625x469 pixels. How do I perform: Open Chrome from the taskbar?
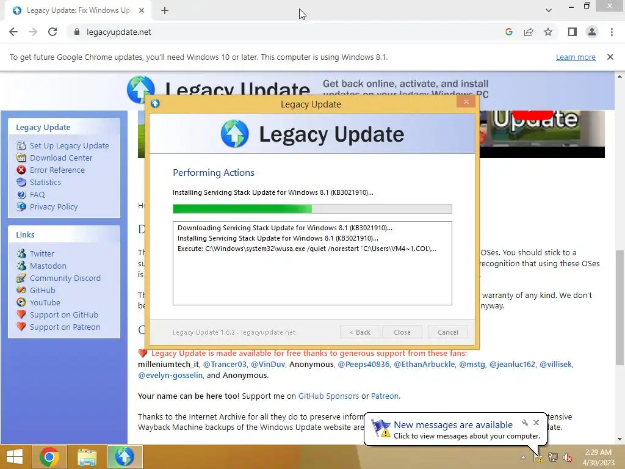[49, 457]
